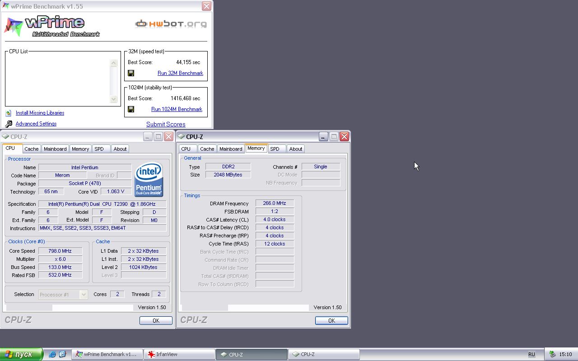The width and height of the screenshot is (578, 361).
Task: Click the 1024M Best Score 1416,468 sec
Action: [x=185, y=98]
